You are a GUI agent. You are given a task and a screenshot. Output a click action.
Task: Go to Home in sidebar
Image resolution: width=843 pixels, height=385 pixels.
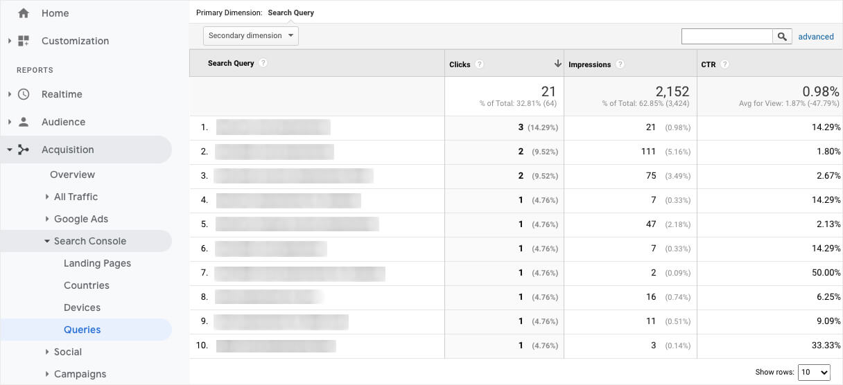coord(55,13)
